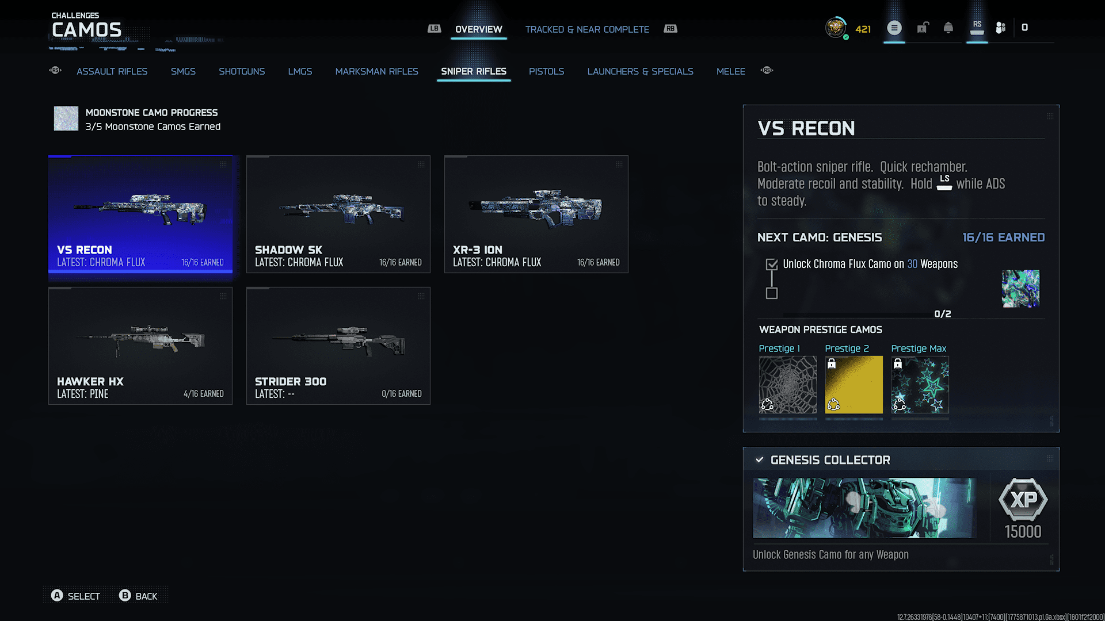Click the unlock padlock icon
This screenshot has height=621, width=1105.
pyautogui.click(x=923, y=28)
